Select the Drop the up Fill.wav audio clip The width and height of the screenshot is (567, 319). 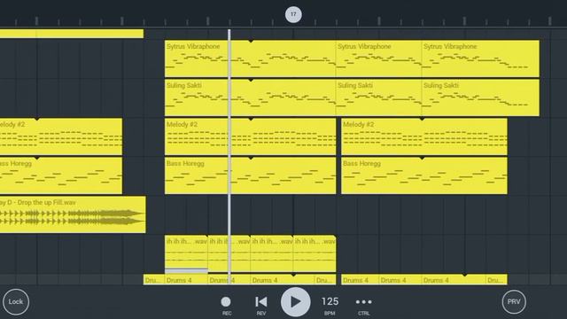point(73,214)
